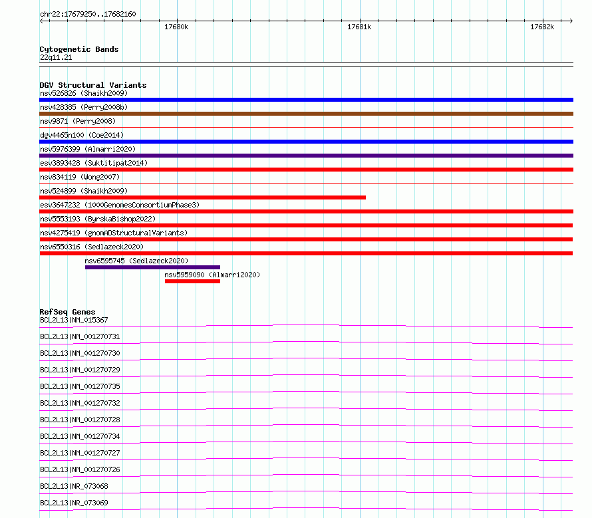Open BCL2L13|NM_001270729 transcript
Screen dimensions: 592x518
pos(80,370)
